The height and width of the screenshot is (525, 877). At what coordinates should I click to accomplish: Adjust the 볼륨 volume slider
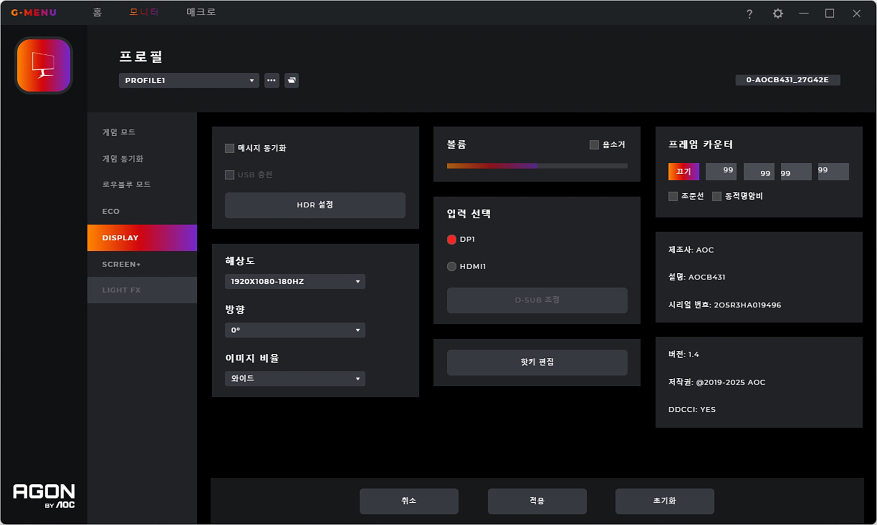537,166
